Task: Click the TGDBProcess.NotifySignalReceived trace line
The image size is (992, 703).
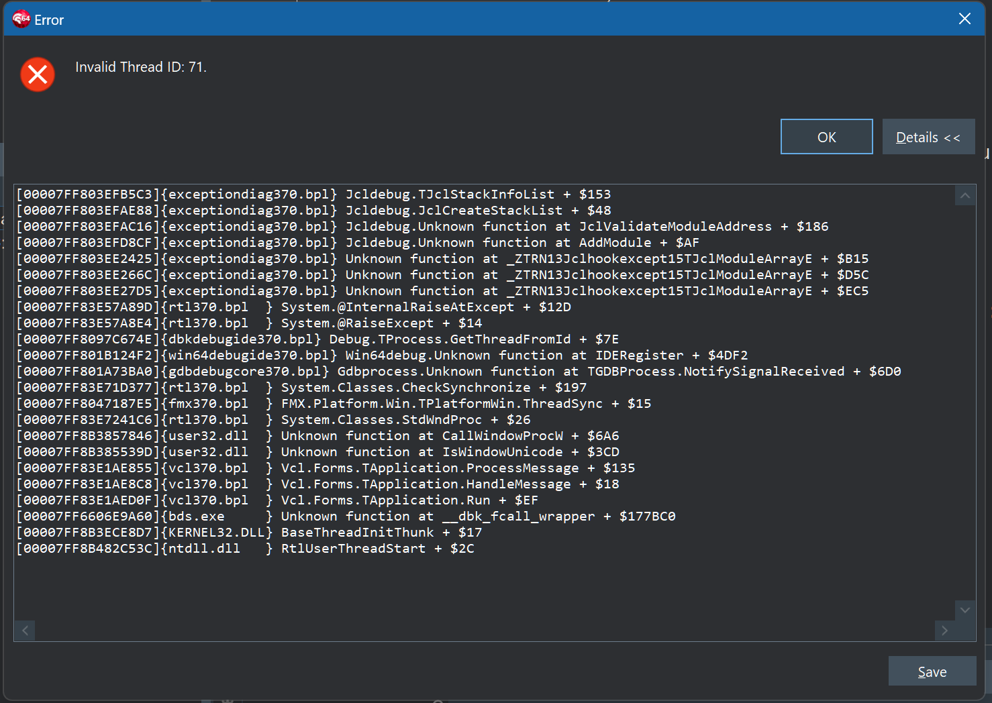Action: (458, 372)
